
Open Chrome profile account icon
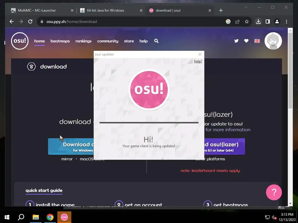(x=277, y=21)
